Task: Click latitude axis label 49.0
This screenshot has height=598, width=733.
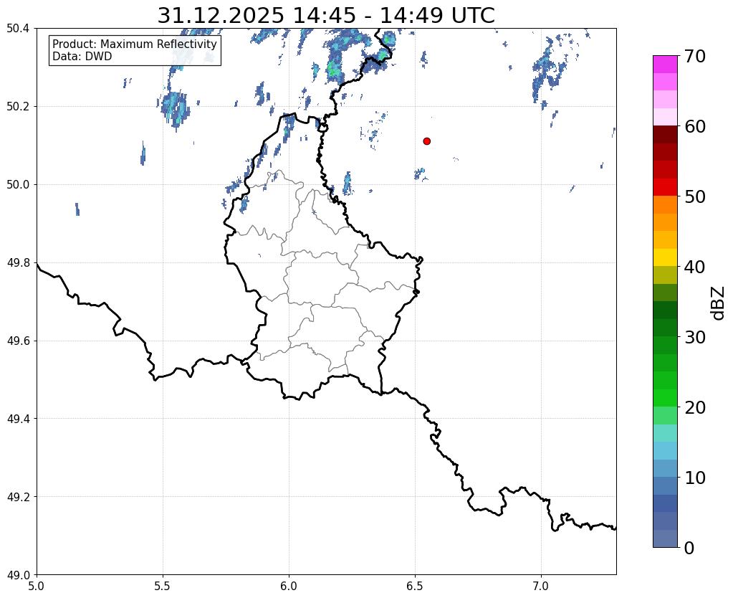Action: (18, 575)
